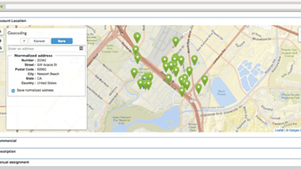The height and width of the screenshot is (169, 301).
Task: Collapse the Account Location section header
Action: [14, 21]
